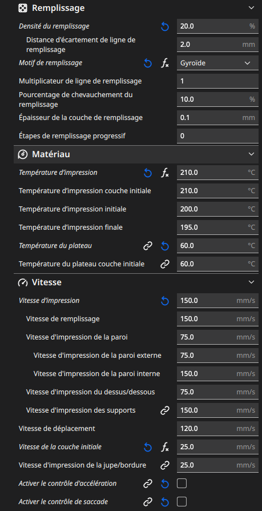The image size is (262, 511).
Task: Click the Multiplicateur de ligne de remplissage field
Action: tap(217, 81)
